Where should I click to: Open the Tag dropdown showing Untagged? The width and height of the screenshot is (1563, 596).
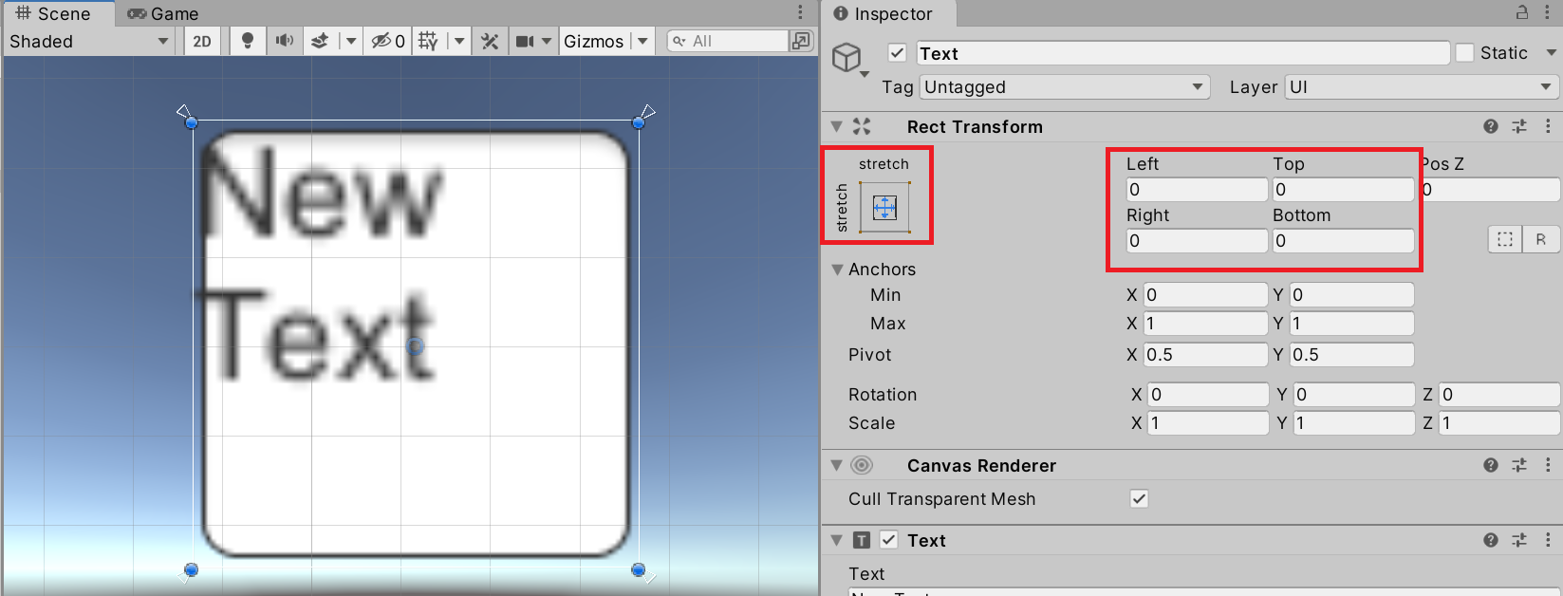[1064, 87]
